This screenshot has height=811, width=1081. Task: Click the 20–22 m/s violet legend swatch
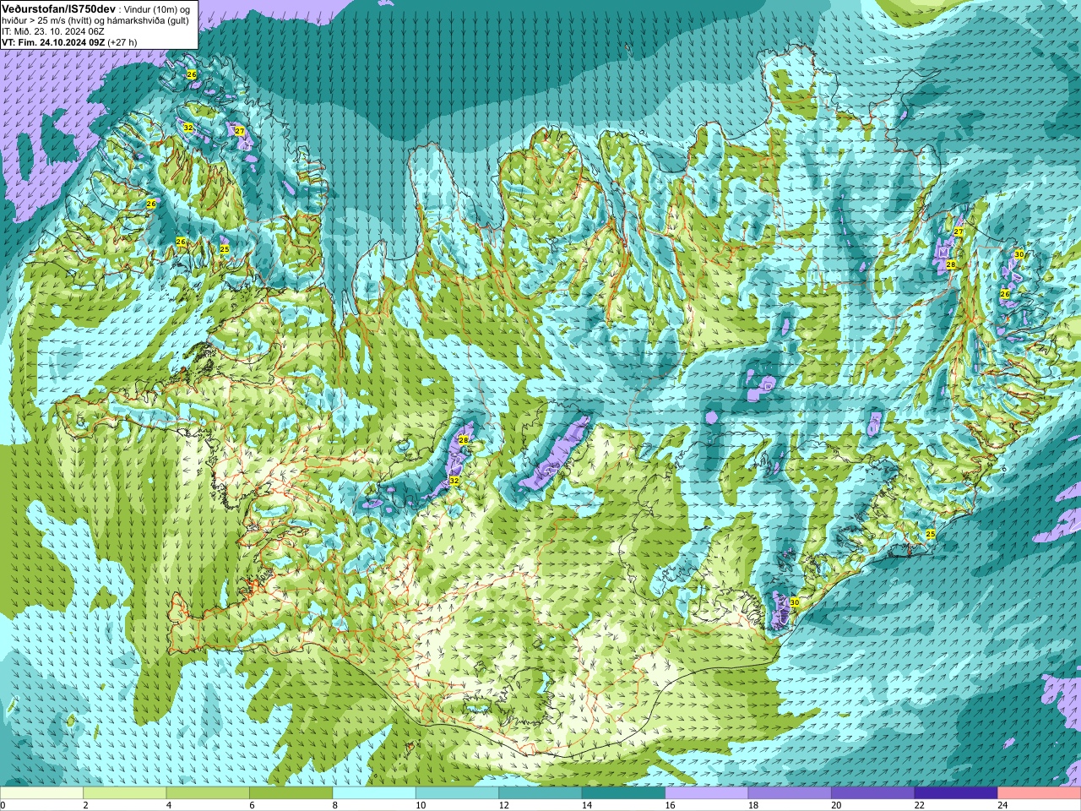tap(873, 792)
